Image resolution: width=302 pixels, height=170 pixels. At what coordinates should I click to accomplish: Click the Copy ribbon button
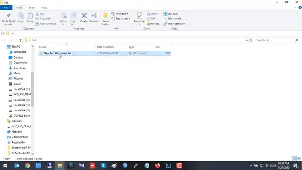[x=21, y=18]
